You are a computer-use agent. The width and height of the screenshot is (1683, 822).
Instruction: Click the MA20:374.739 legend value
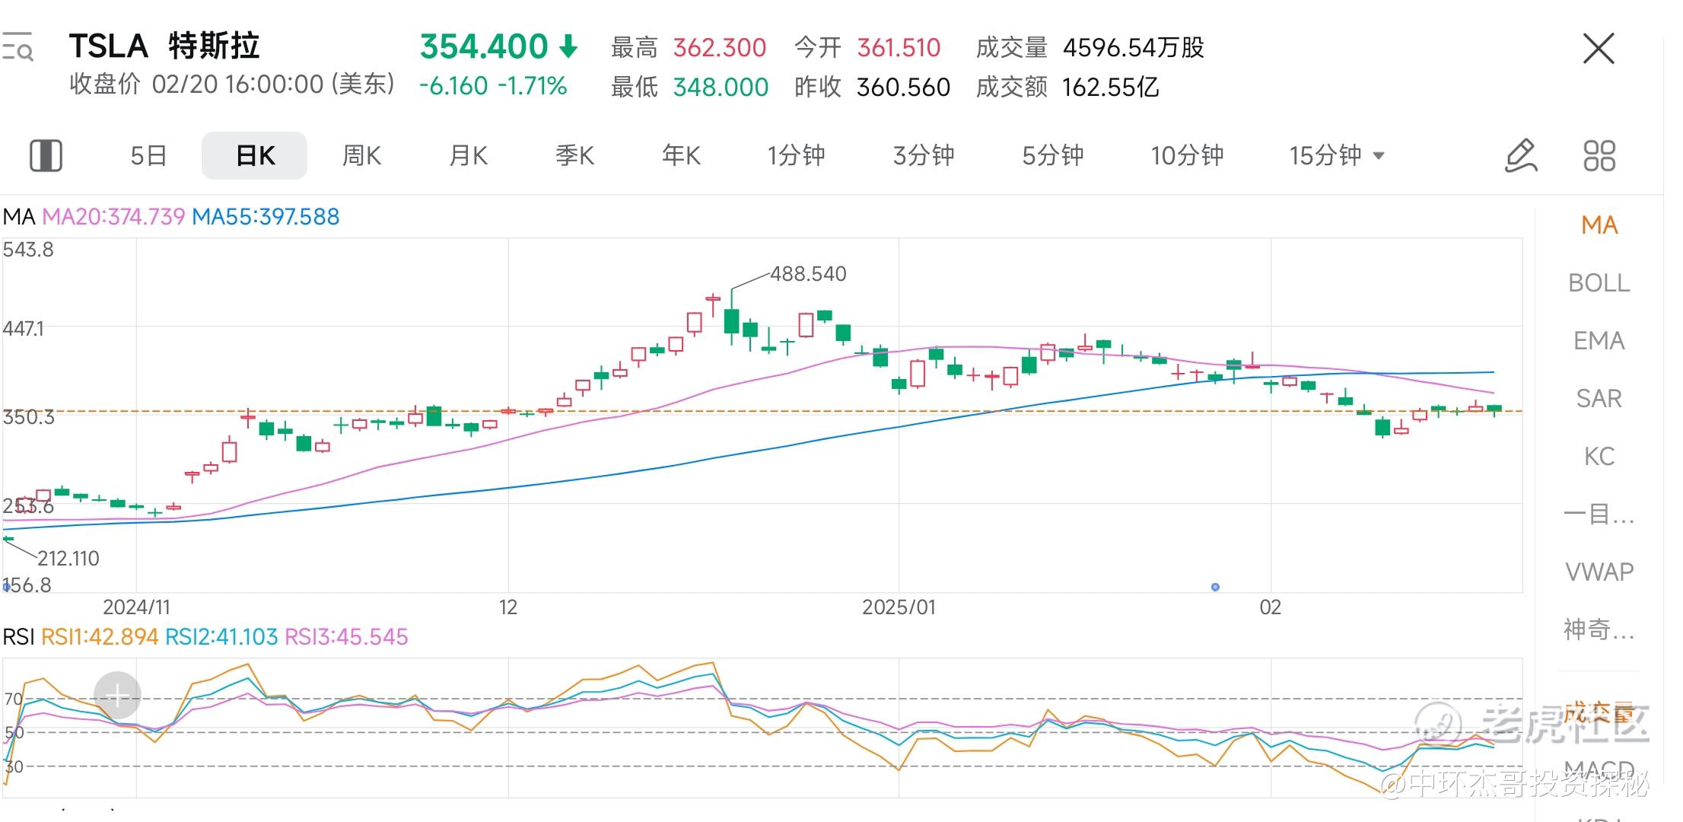[113, 217]
